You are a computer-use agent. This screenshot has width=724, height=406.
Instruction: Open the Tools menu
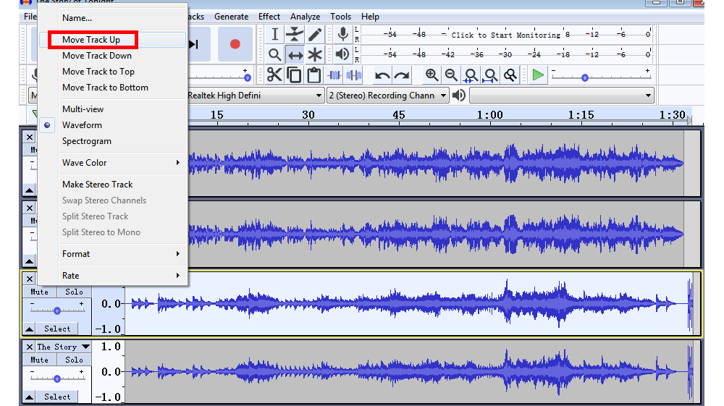pyautogui.click(x=340, y=17)
